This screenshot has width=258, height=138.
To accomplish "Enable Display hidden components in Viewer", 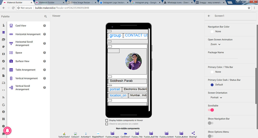I will point(107,120).
